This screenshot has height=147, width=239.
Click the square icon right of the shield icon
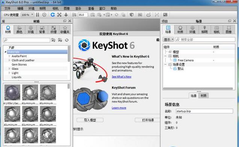click(140, 15)
